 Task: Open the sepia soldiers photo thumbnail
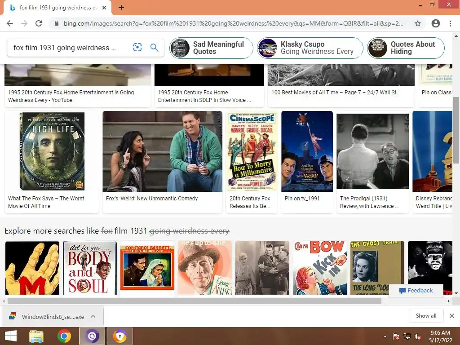[x=262, y=268]
